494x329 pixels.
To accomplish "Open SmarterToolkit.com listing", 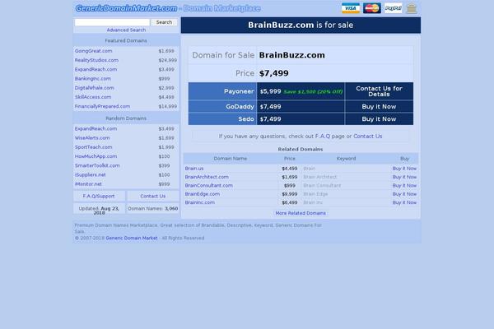I will 97,165.
